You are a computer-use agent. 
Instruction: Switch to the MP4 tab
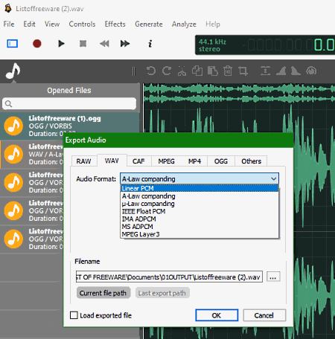(x=194, y=161)
